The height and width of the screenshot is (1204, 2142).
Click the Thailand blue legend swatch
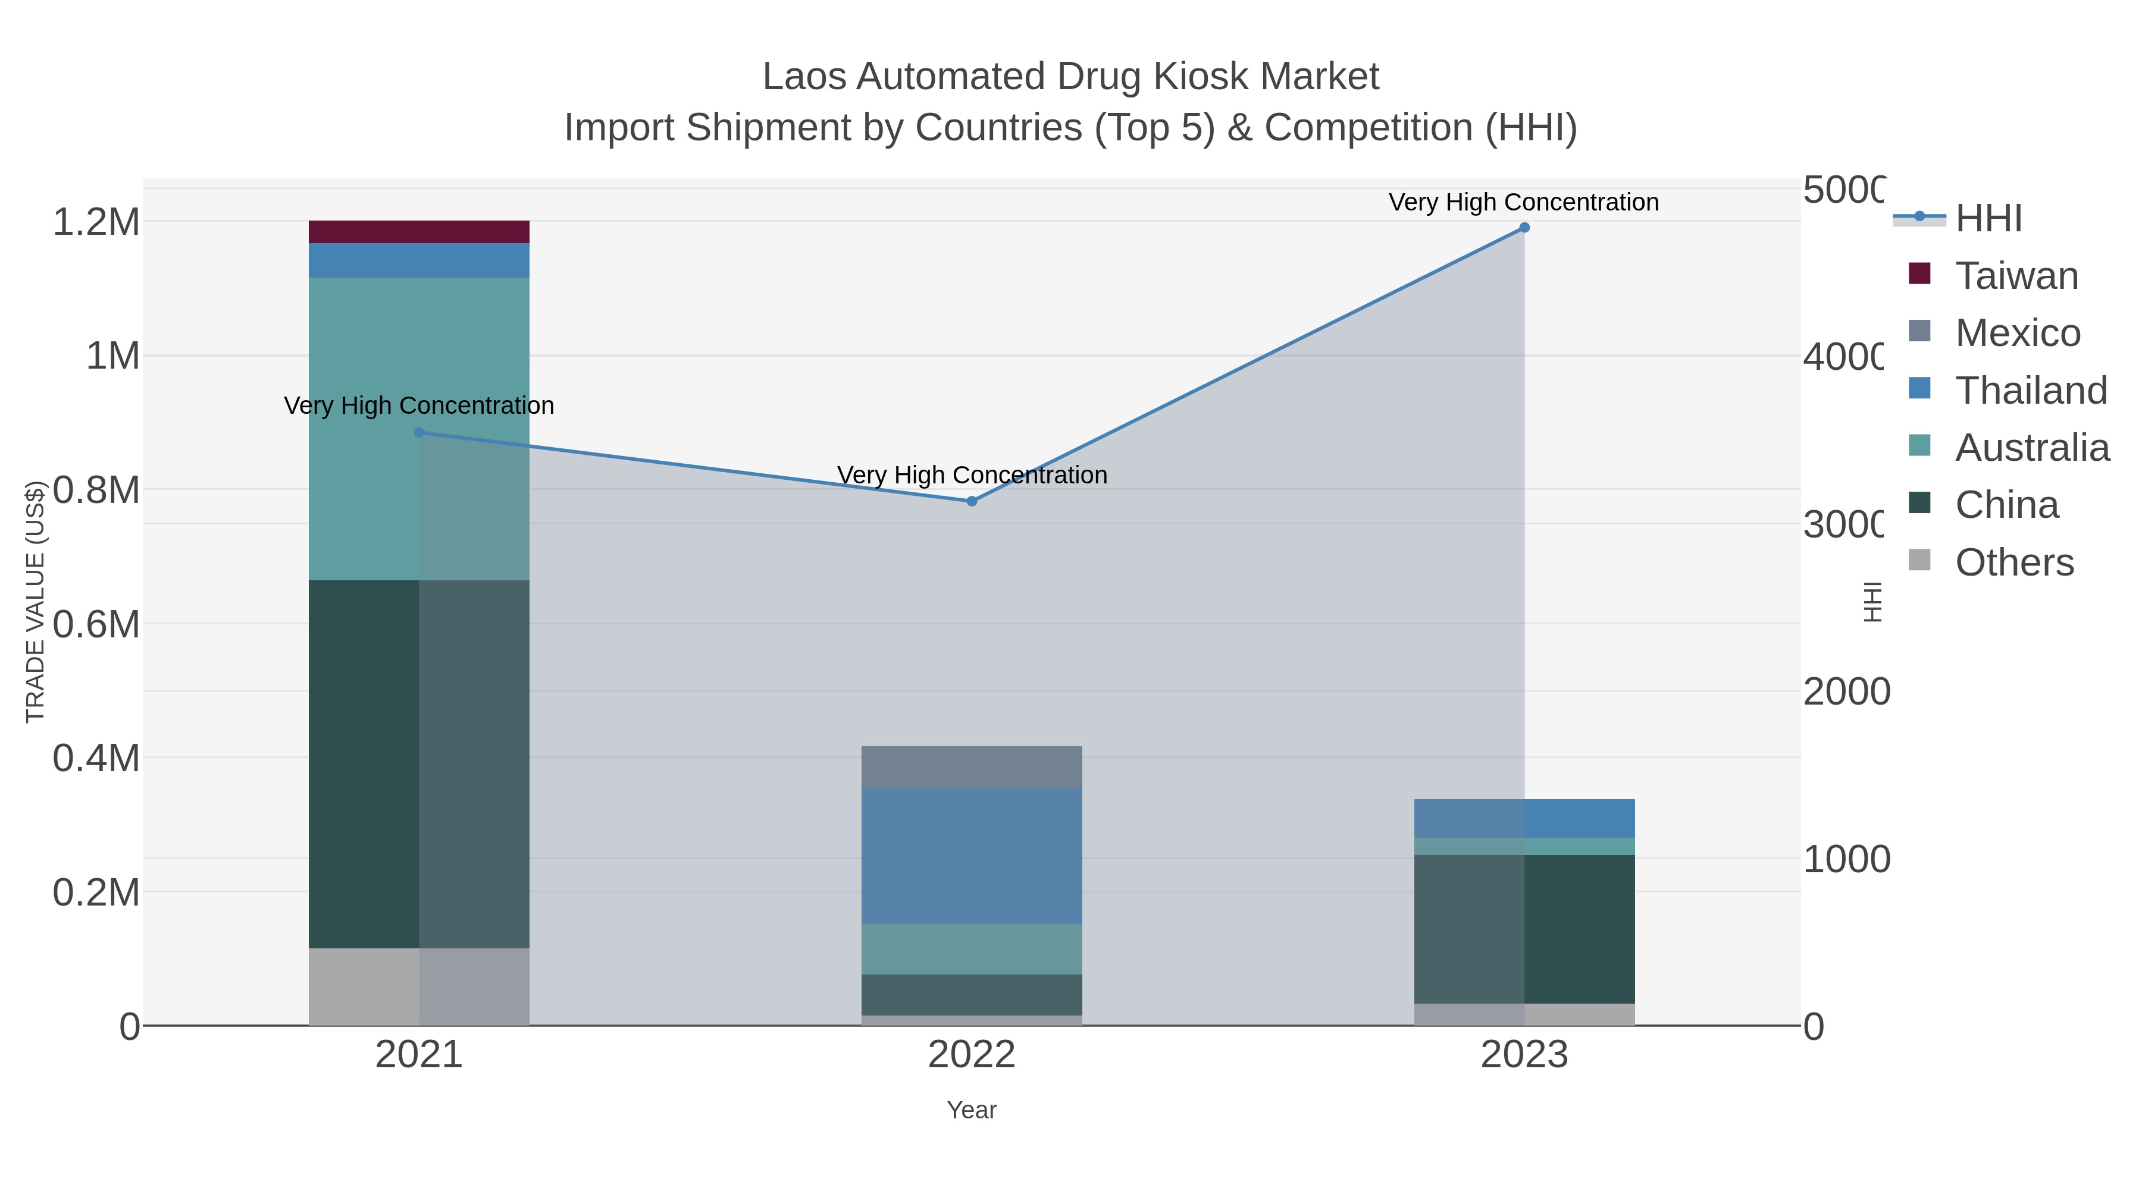1919,387
